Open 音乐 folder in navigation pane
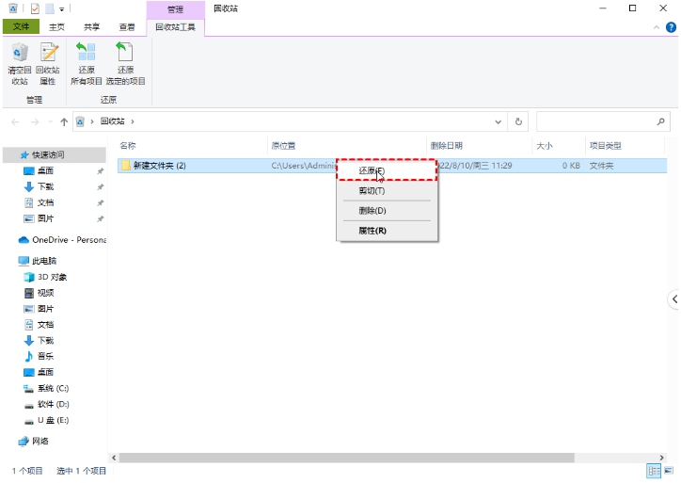This screenshot has width=681, height=483. [x=45, y=356]
